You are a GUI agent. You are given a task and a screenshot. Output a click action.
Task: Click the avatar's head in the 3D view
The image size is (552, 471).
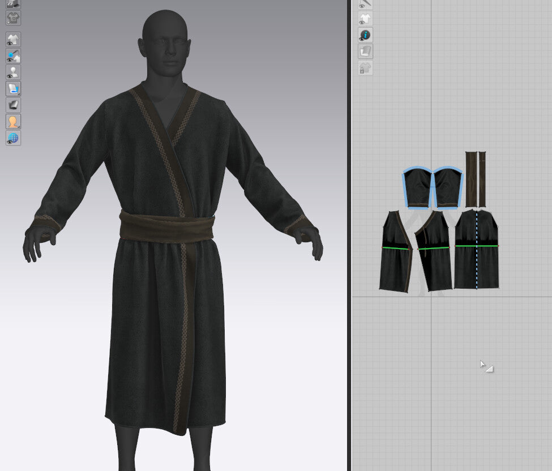[x=165, y=42]
